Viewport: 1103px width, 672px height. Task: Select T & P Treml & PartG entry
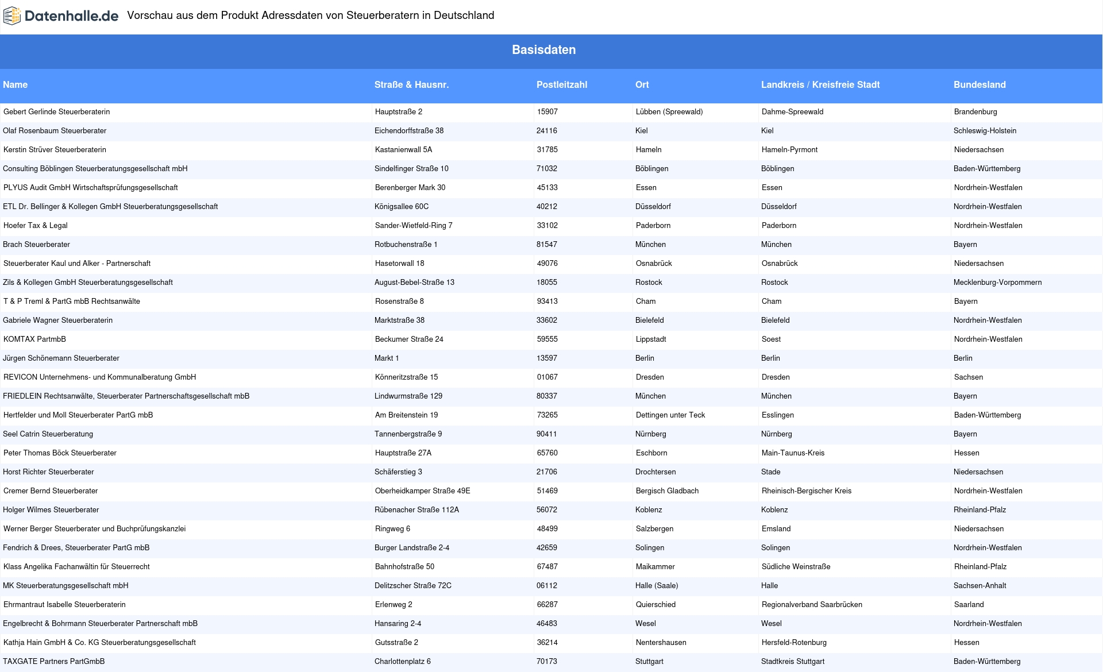[72, 302]
